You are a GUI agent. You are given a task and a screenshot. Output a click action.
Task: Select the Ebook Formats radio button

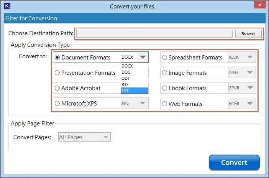pos(164,88)
